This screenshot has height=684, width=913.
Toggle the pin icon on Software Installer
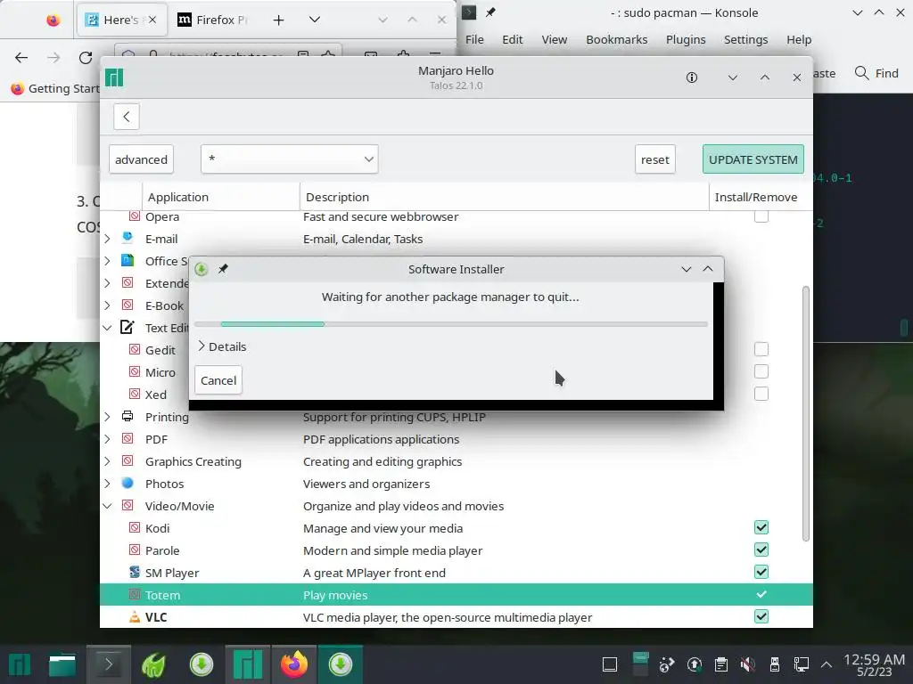point(223,269)
